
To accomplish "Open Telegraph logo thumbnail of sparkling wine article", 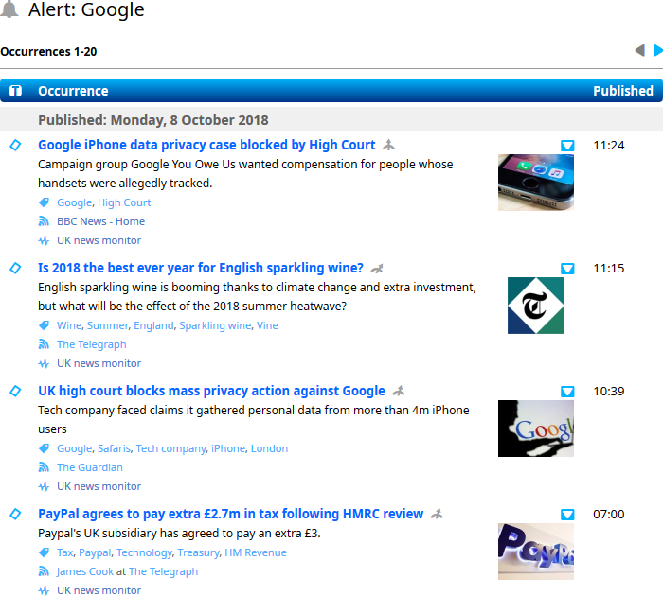I will coord(536,306).
